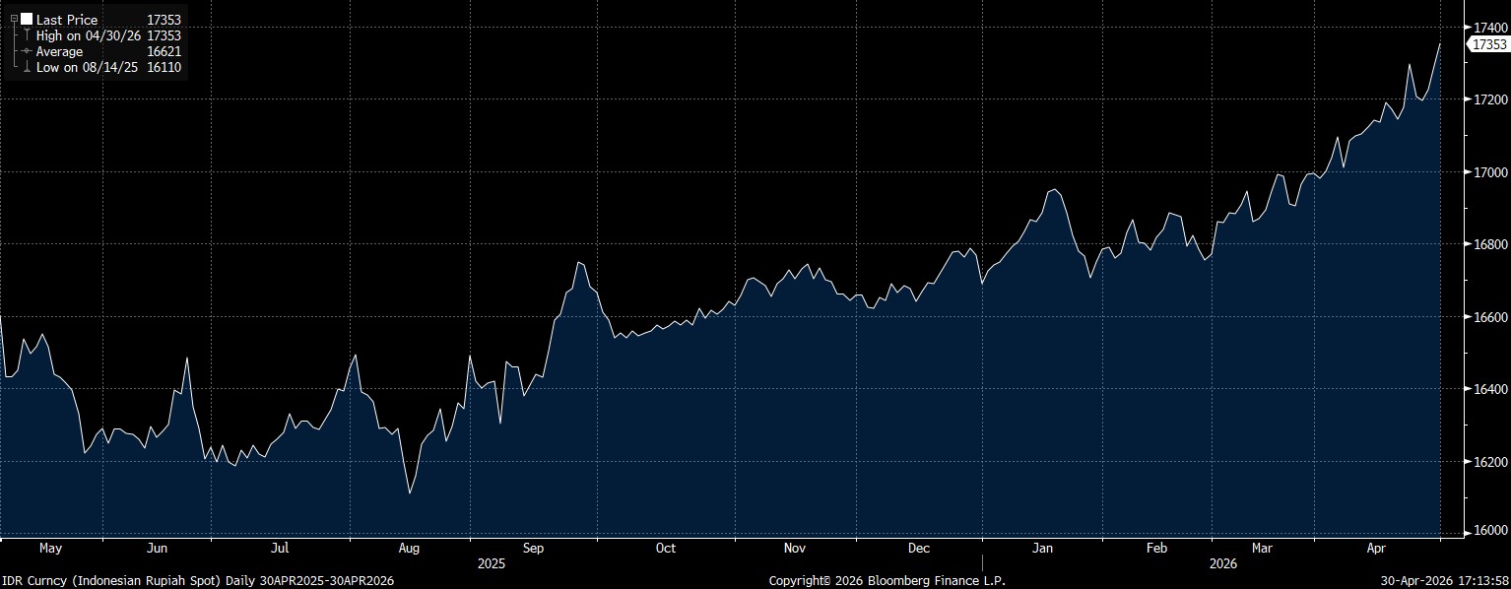Click the Low marker icon in legend
This screenshot has height=589, width=1511.
click(x=27, y=67)
